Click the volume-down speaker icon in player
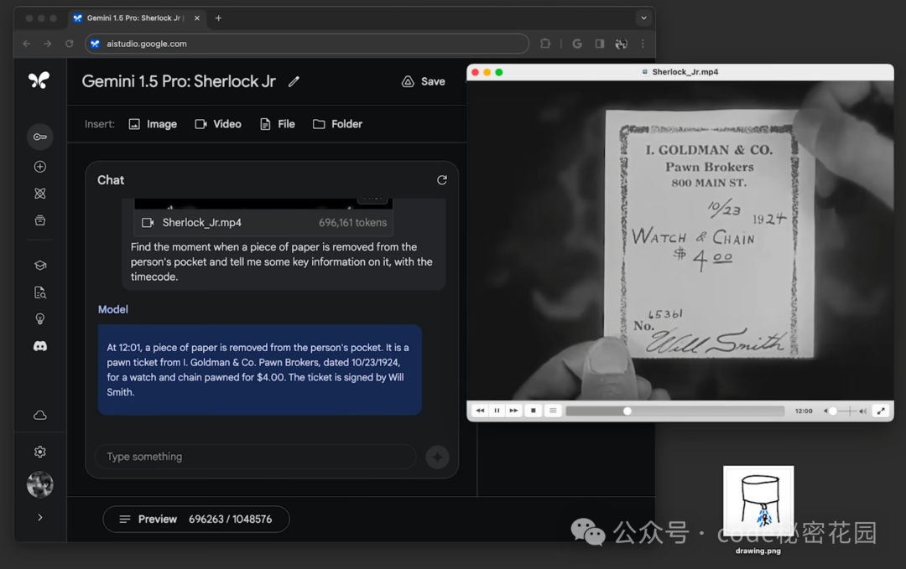Viewport: 906px width, 569px height. 825,411
